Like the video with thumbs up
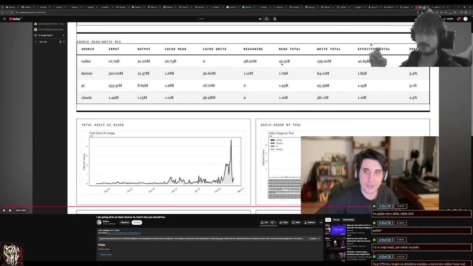 tap(264, 222)
